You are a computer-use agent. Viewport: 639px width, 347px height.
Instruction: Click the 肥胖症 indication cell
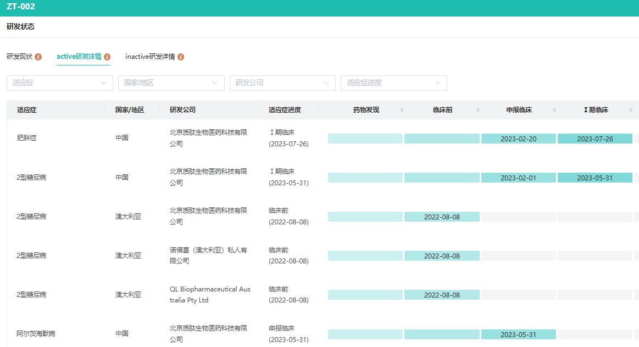pyautogui.click(x=27, y=138)
